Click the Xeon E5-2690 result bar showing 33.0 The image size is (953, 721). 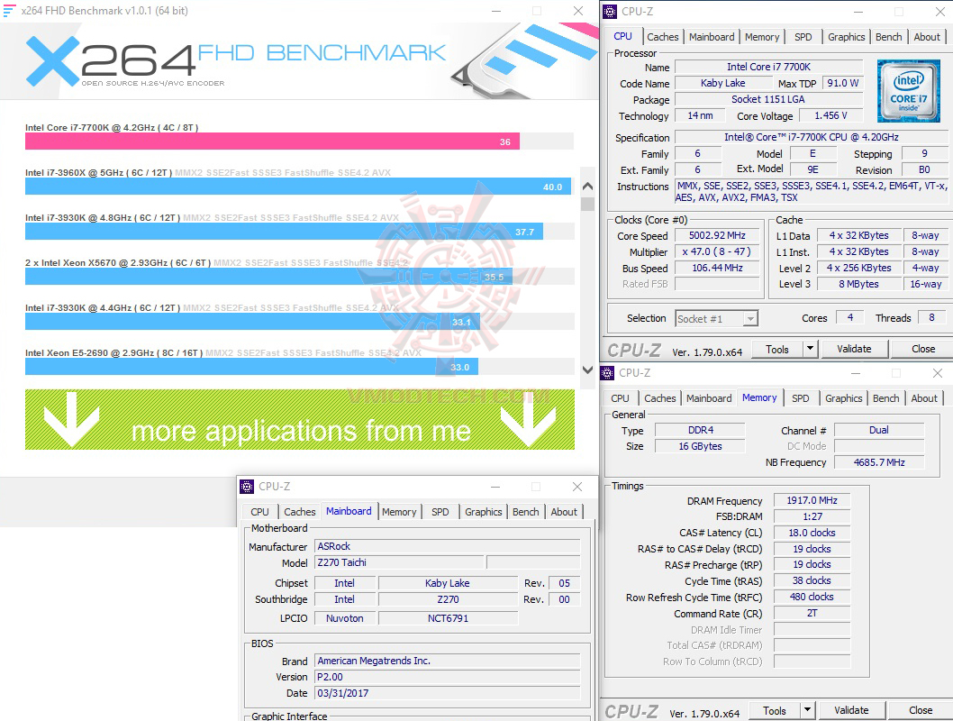pos(251,367)
